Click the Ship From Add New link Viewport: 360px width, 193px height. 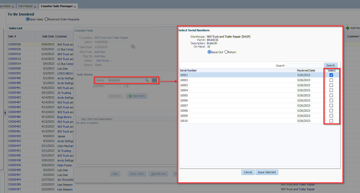[x=100, y=52]
